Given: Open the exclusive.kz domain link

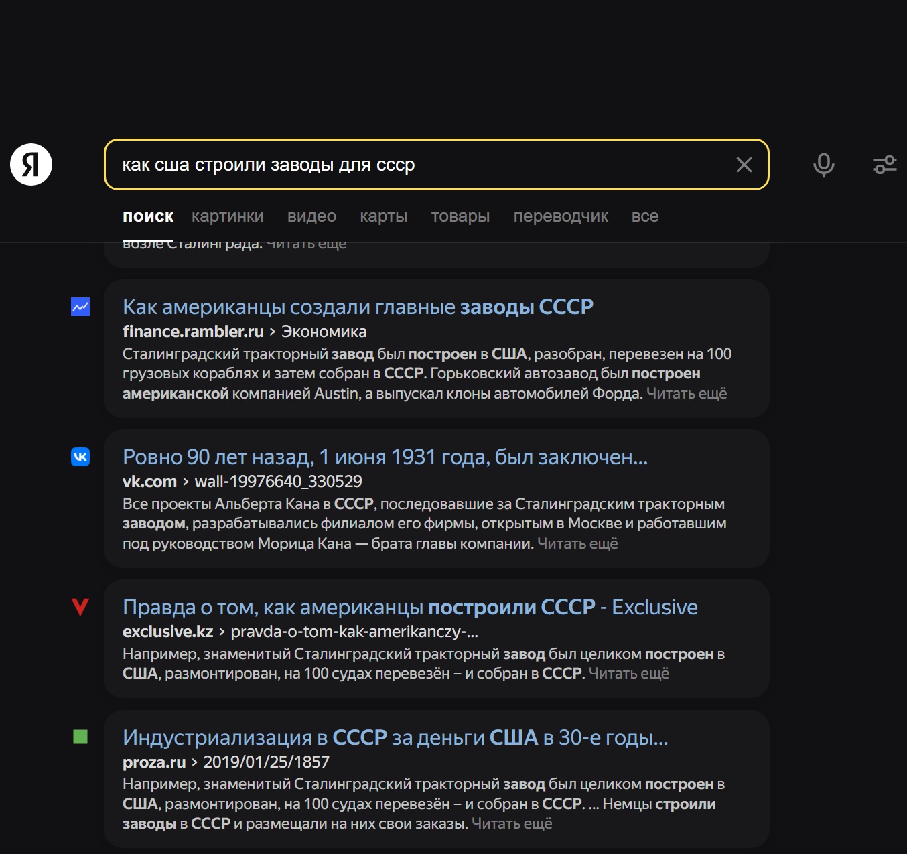Looking at the screenshot, I should 168,632.
